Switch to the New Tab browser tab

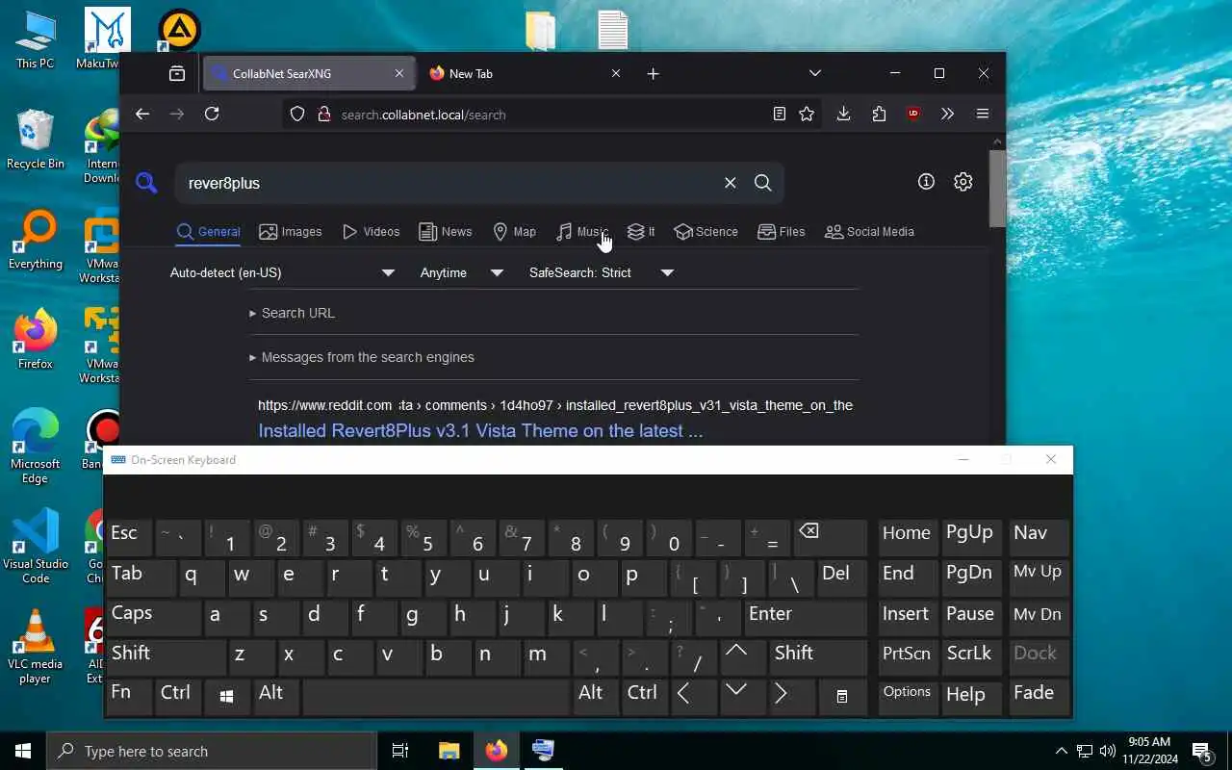525,73
